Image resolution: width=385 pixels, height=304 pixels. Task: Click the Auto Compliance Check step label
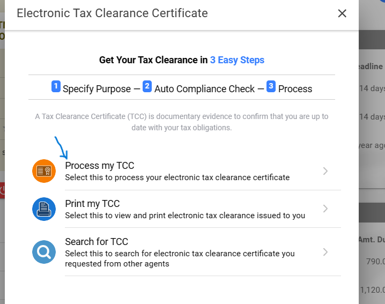(x=204, y=89)
